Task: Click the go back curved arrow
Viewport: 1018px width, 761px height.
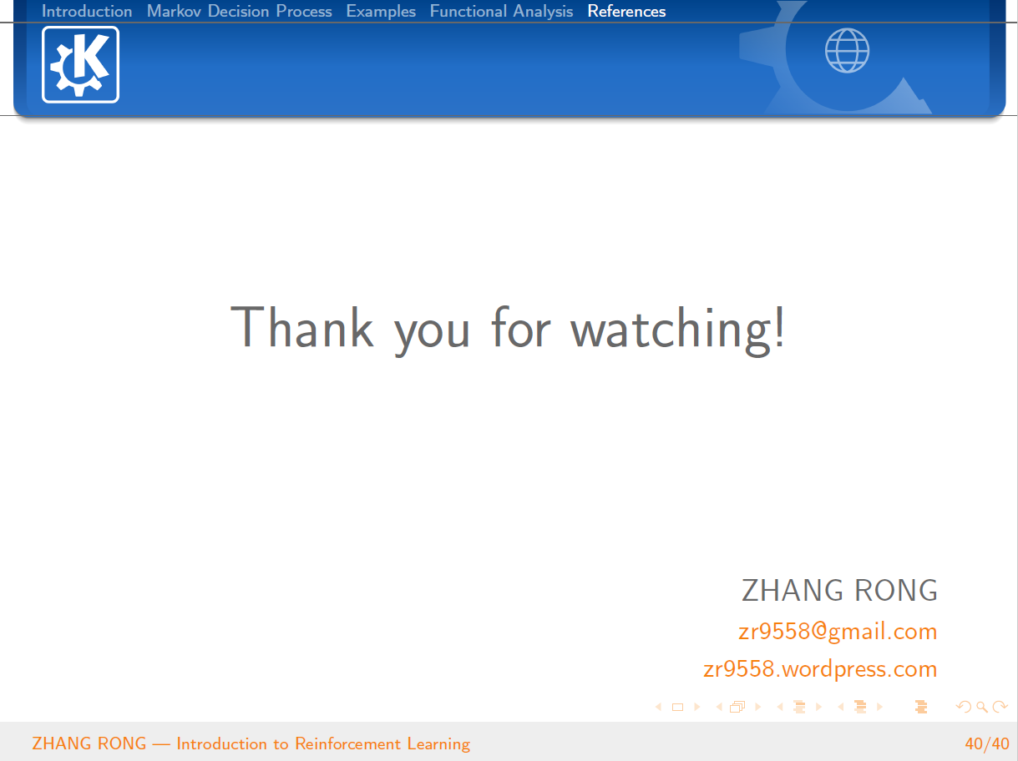Action: [x=964, y=707]
